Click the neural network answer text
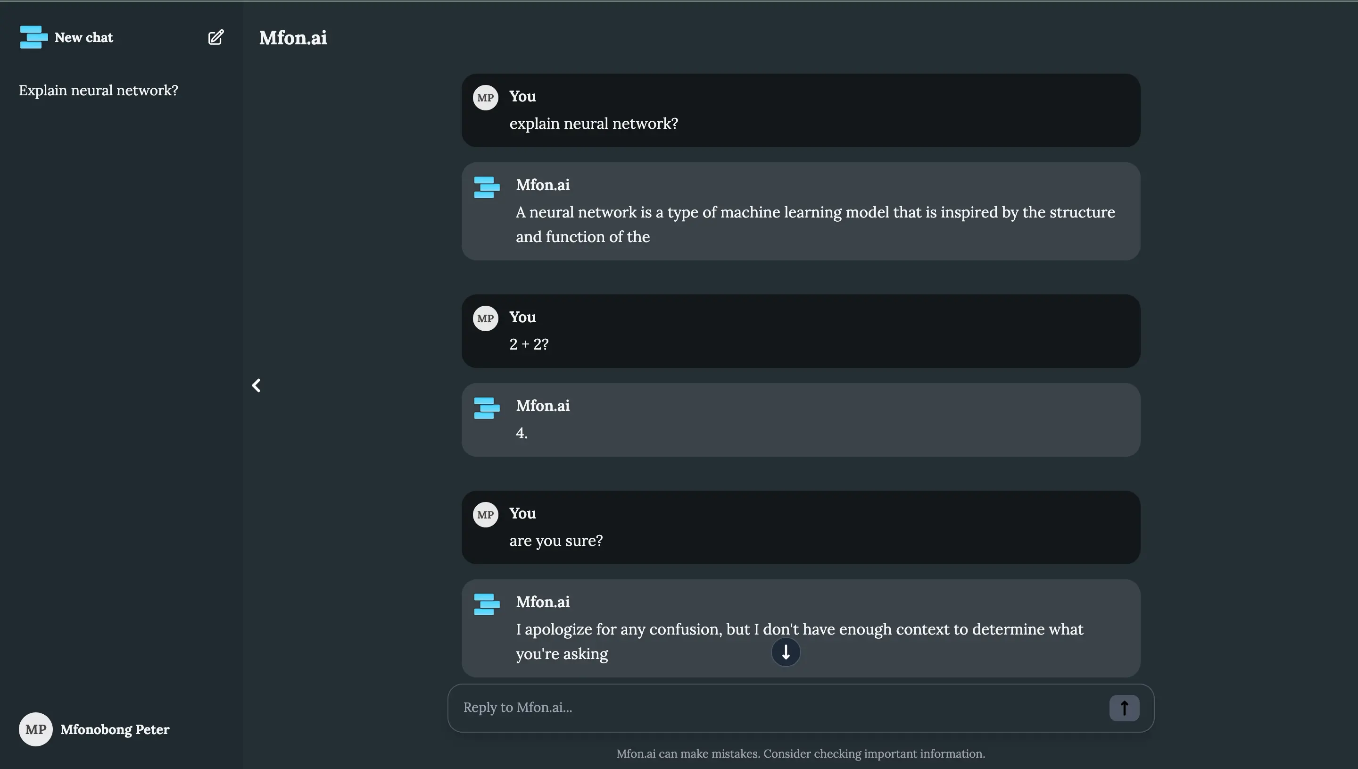This screenshot has height=769, width=1358. 814,224
